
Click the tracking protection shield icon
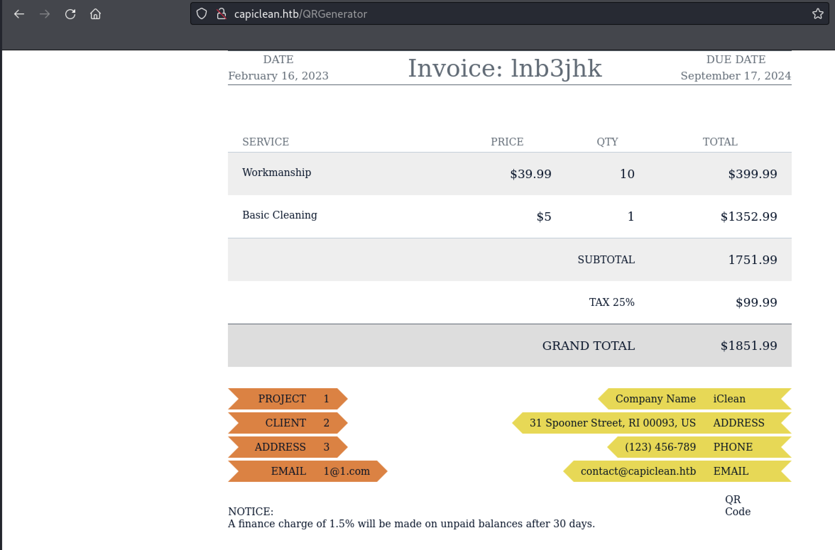coord(201,13)
